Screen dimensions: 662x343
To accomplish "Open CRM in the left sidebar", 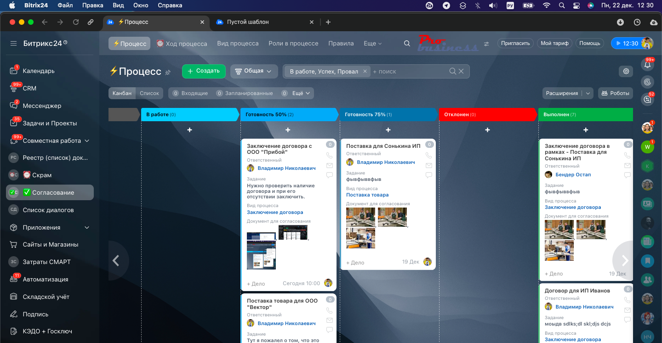I will [x=29, y=88].
